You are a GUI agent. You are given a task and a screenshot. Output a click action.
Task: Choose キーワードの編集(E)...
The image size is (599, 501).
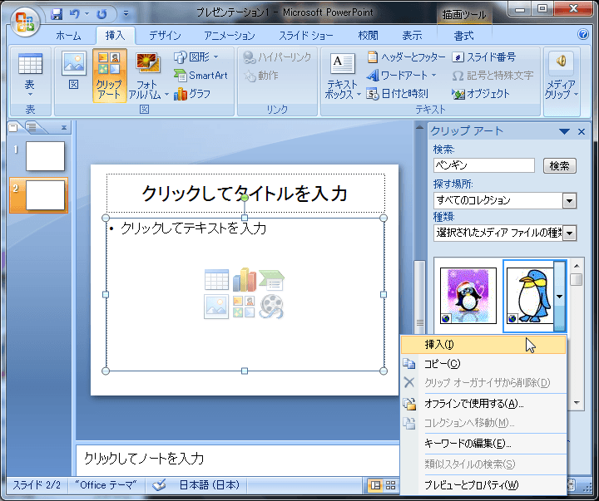pos(483,444)
